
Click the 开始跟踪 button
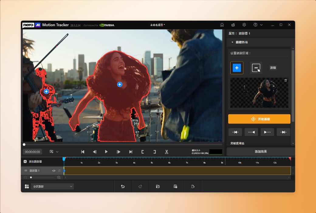pos(259,119)
